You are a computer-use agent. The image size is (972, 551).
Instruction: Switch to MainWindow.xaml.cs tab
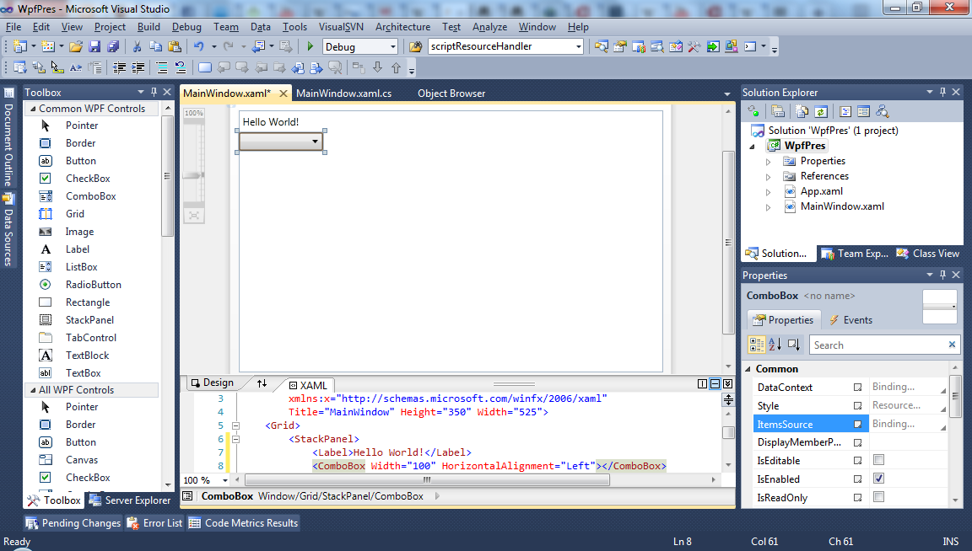[344, 94]
